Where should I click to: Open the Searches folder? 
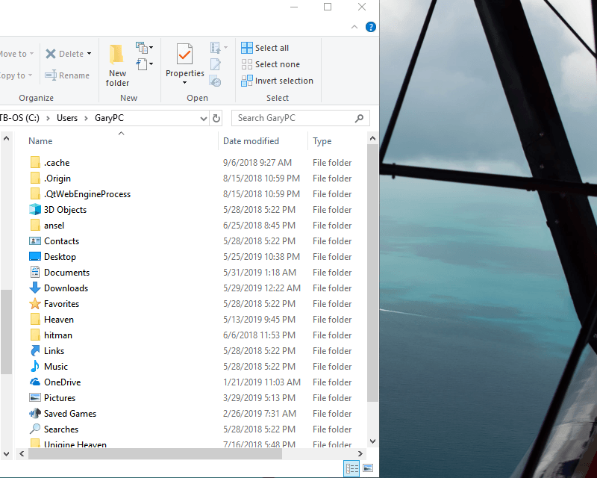(x=60, y=429)
